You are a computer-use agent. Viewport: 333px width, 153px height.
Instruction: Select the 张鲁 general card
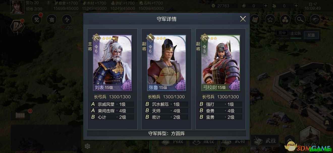[x=166, y=63]
